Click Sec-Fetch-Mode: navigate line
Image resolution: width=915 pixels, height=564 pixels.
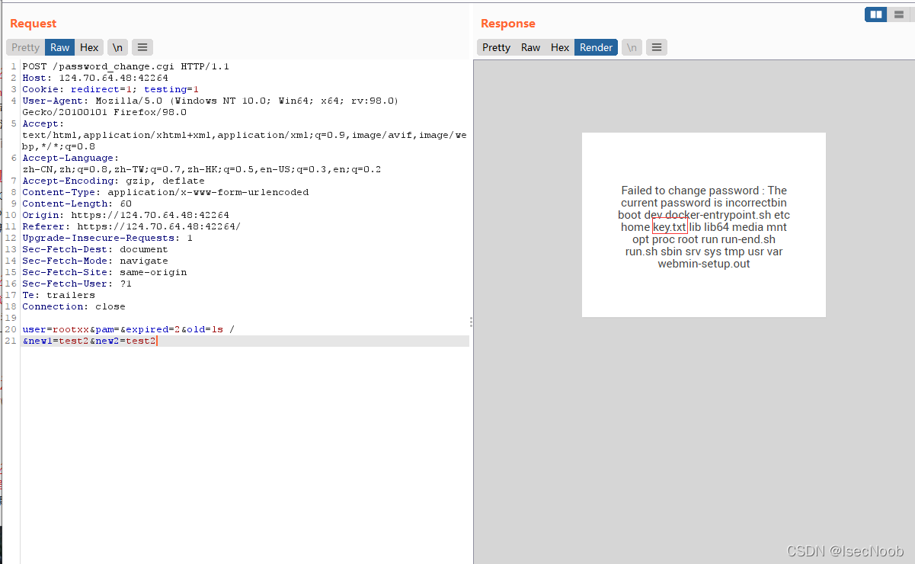95,261
